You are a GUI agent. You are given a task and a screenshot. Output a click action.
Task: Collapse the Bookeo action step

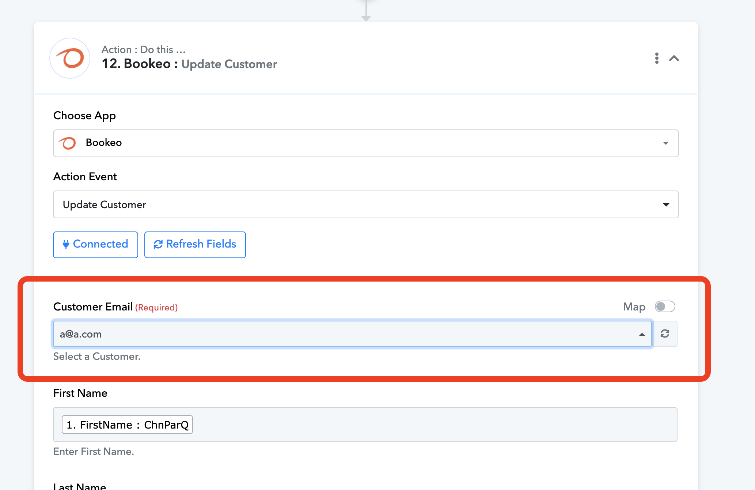pos(674,58)
